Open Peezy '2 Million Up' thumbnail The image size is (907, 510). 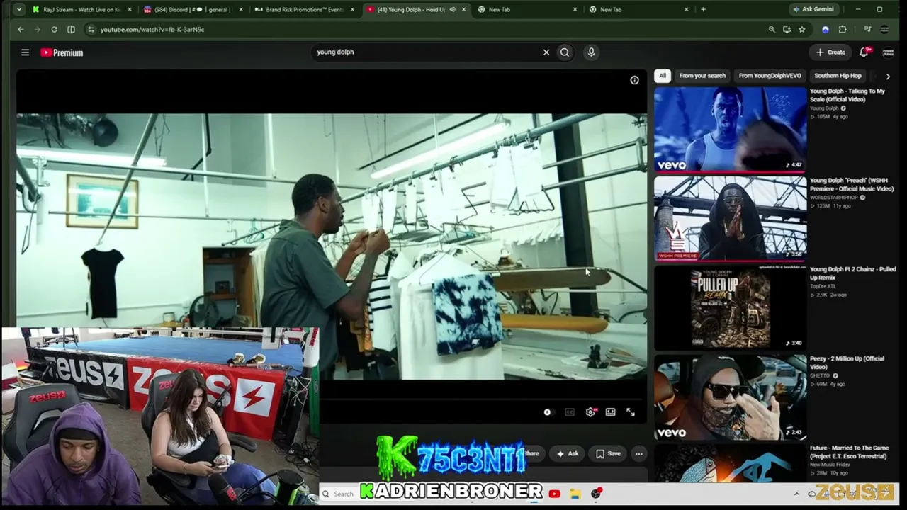731,397
